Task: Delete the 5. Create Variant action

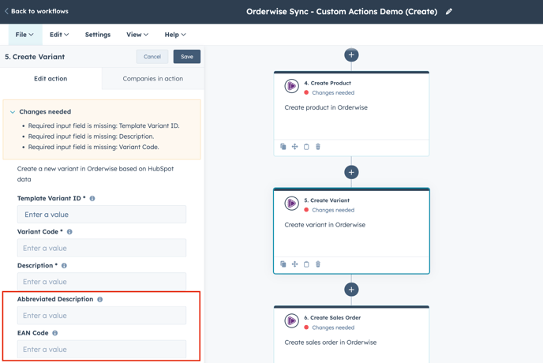Action: tap(318, 264)
